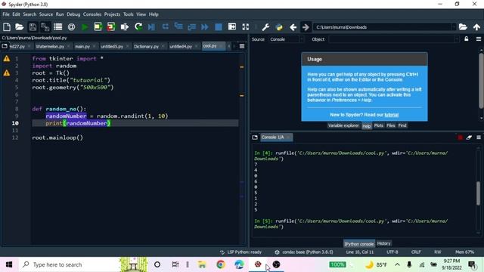
Task: Toggle the Help pane lock icon
Action: point(467,39)
